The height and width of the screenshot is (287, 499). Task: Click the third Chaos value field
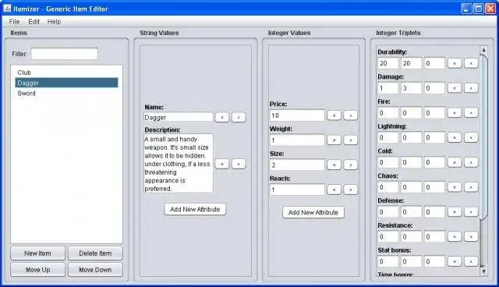point(434,187)
